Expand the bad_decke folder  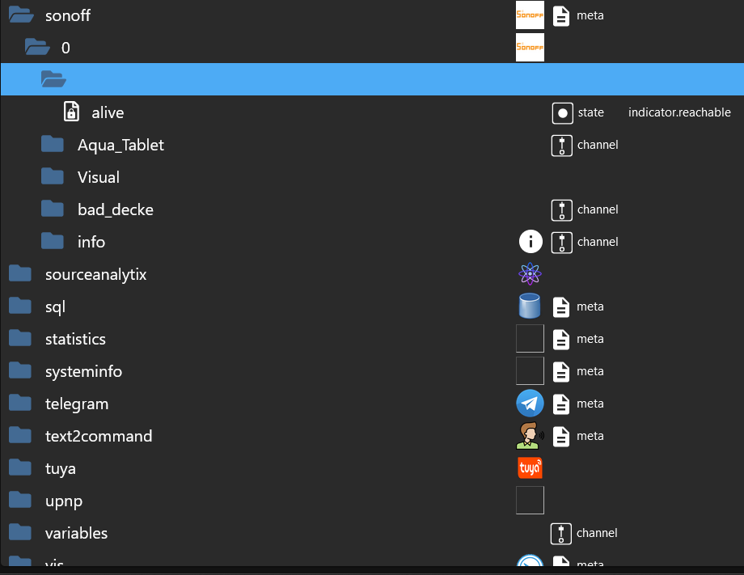click(53, 209)
